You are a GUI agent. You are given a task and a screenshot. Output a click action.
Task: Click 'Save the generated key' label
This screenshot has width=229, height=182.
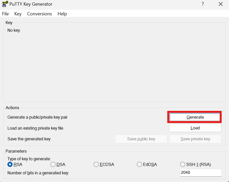(29, 139)
